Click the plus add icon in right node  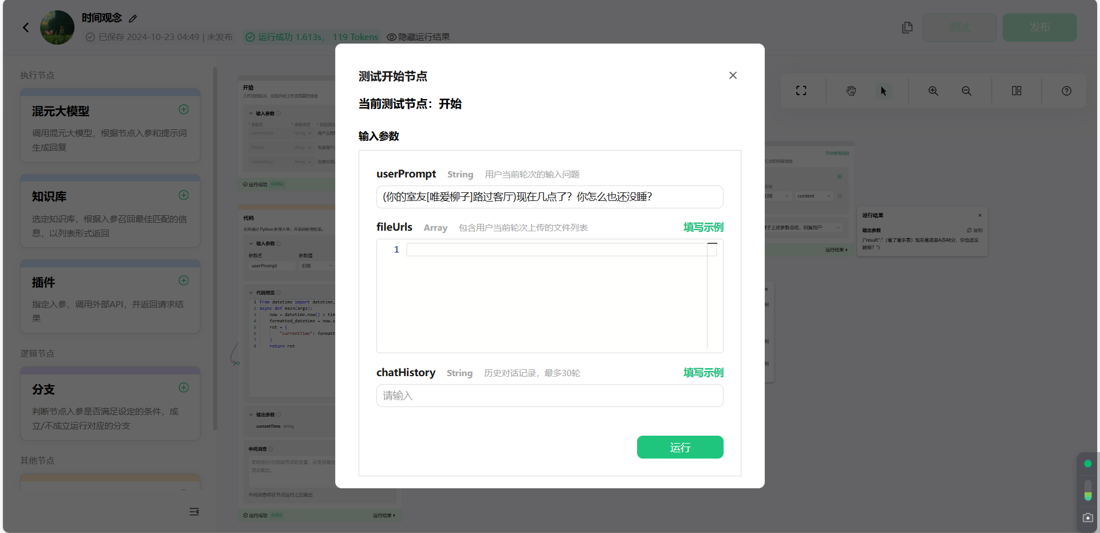pyautogui.click(x=840, y=176)
